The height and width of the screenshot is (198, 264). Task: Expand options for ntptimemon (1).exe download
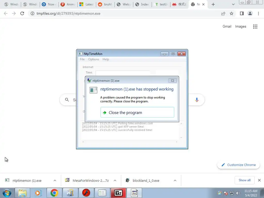point(55,180)
